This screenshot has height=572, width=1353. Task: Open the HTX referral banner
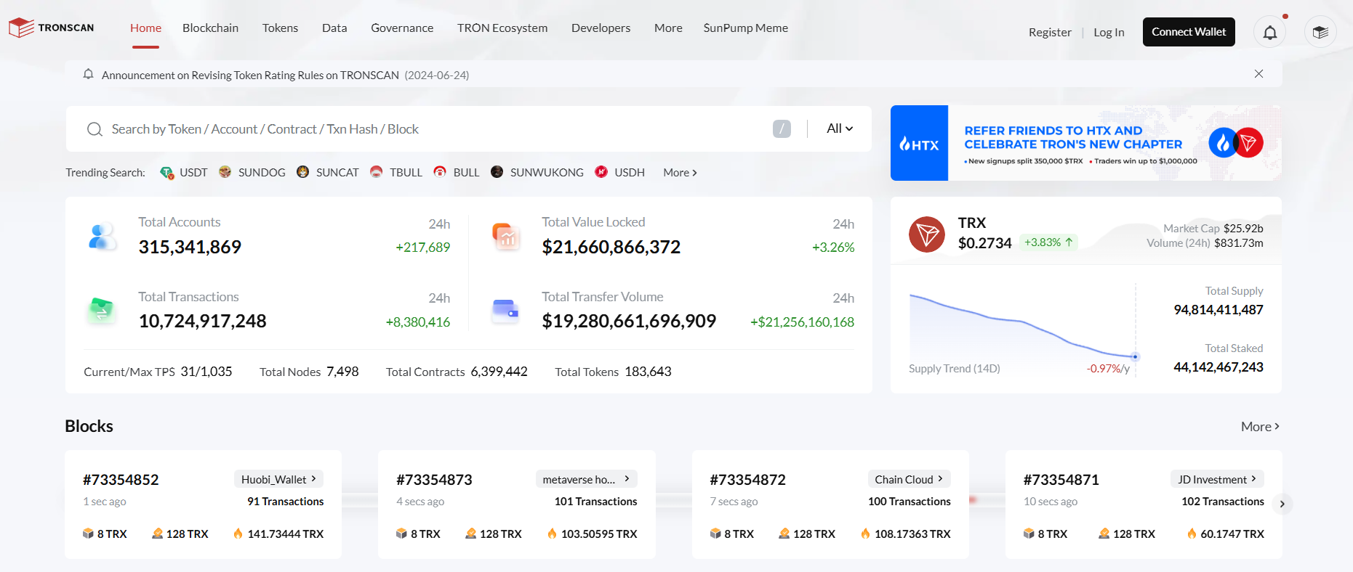pos(1086,143)
